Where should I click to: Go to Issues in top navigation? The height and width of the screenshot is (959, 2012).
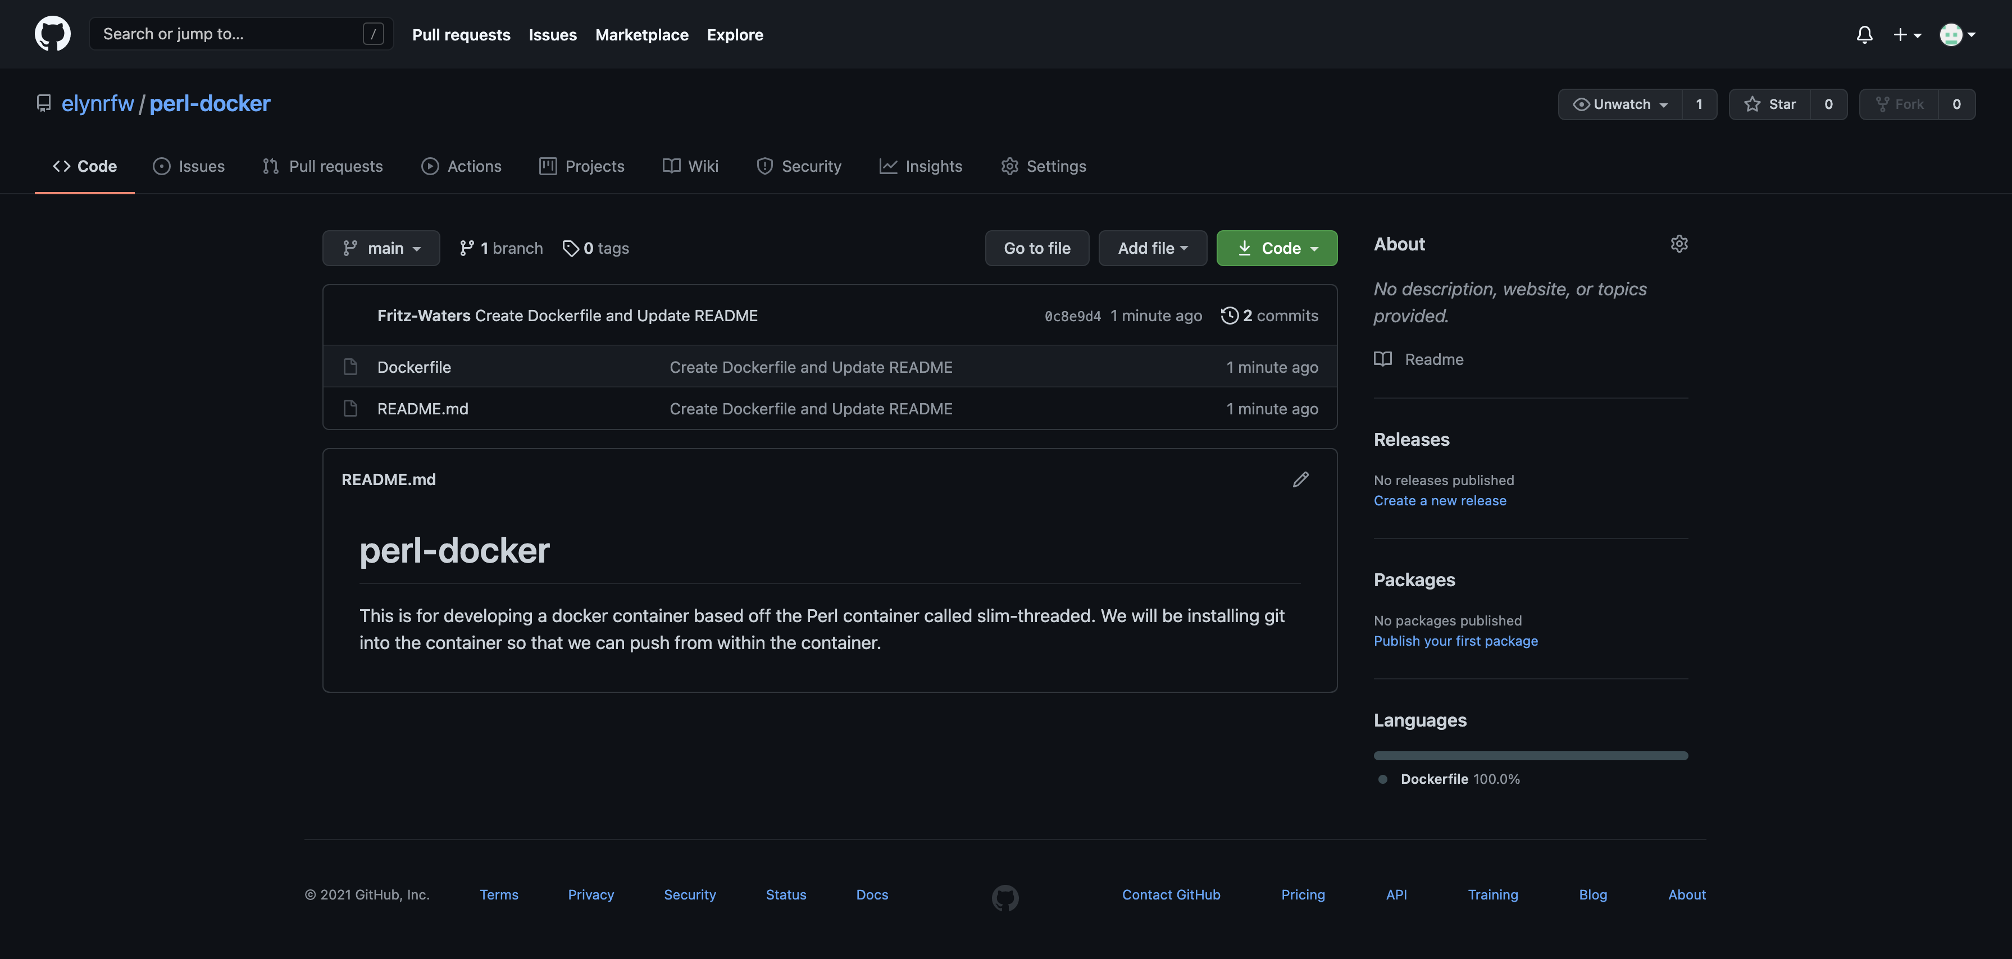tap(552, 34)
